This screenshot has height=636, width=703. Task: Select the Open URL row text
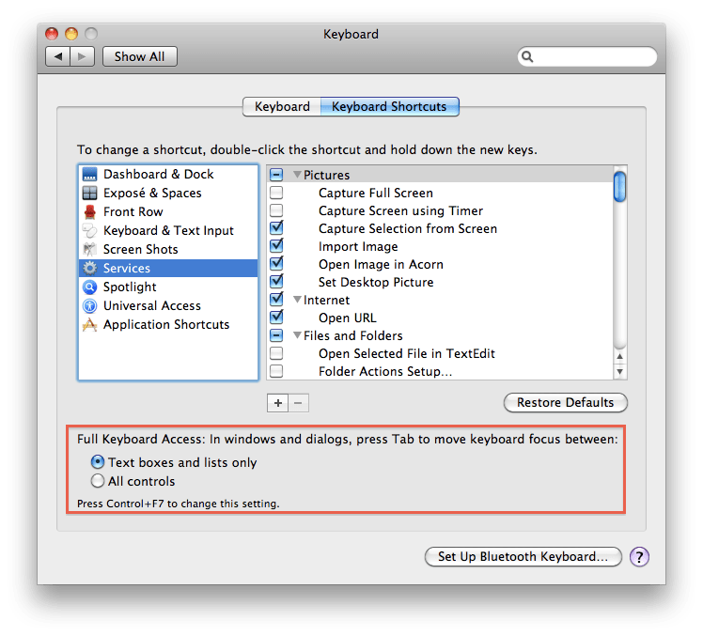[348, 318]
